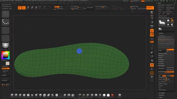Open the Alpha menu
Viewport: 177px width, 99px height.
[x=3, y=3]
